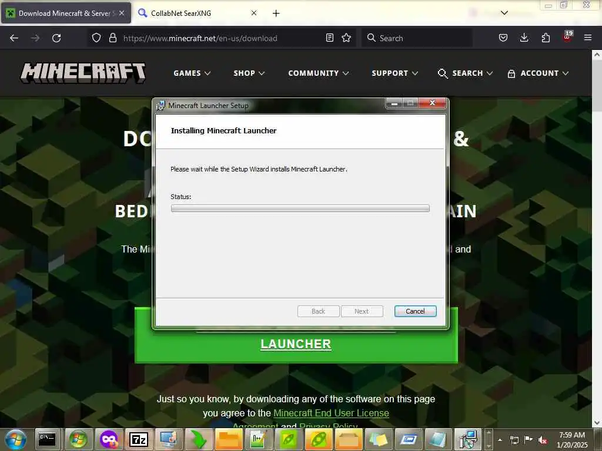Click the green LAUNCHER download button
Image resolution: width=602 pixels, height=451 pixels.
pyautogui.click(x=296, y=344)
